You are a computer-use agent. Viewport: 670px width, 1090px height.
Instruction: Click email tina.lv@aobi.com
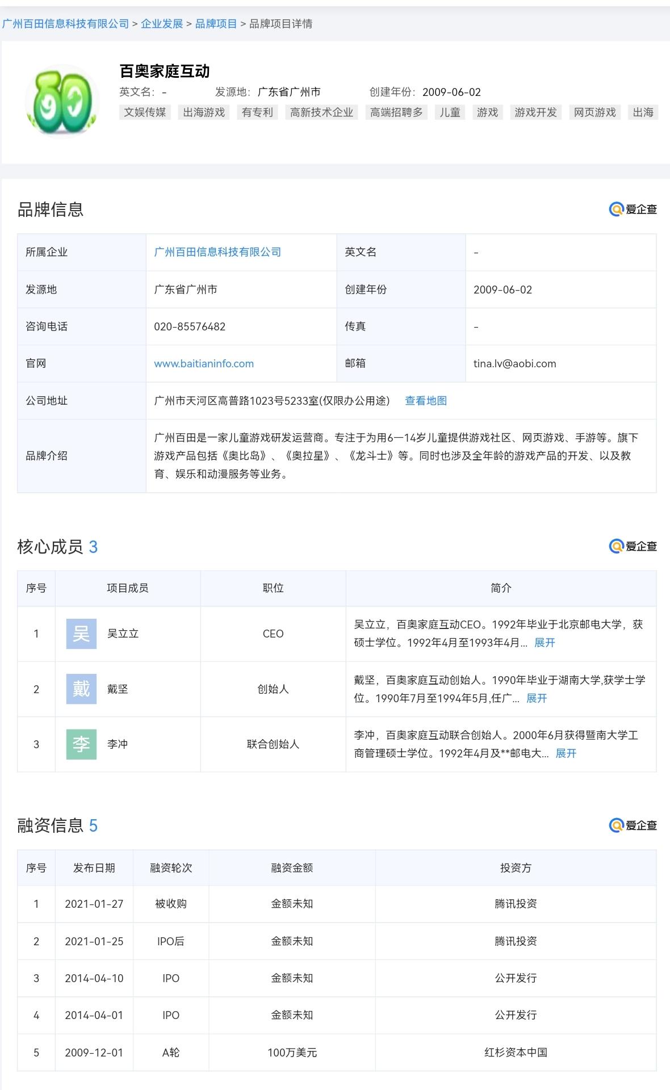(x=515, y=363)
